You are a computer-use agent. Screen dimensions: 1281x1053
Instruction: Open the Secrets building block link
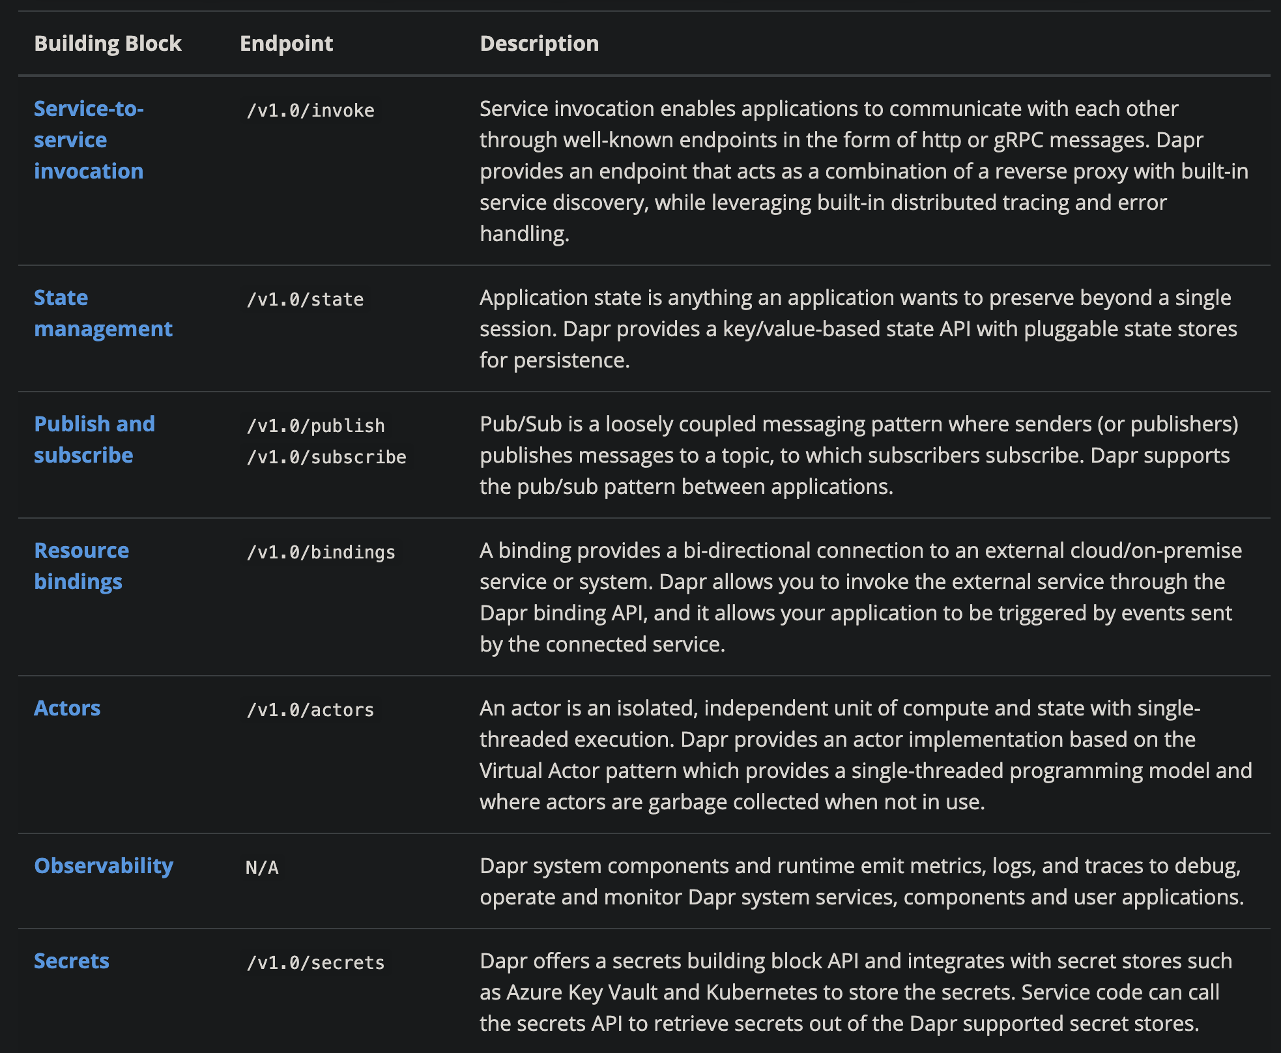pos(72,960)
